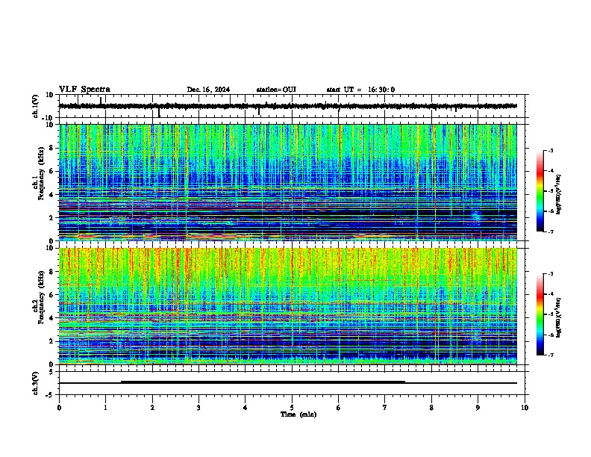
Task: Select the "Dec. 16, 2024" date text
Action: point(208,90)
